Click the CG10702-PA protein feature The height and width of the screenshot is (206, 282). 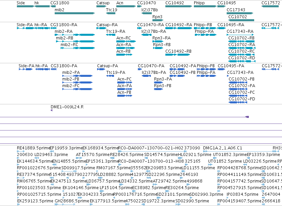238,89
